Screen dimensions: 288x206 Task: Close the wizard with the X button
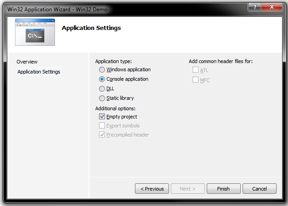[x=272, y=8]
